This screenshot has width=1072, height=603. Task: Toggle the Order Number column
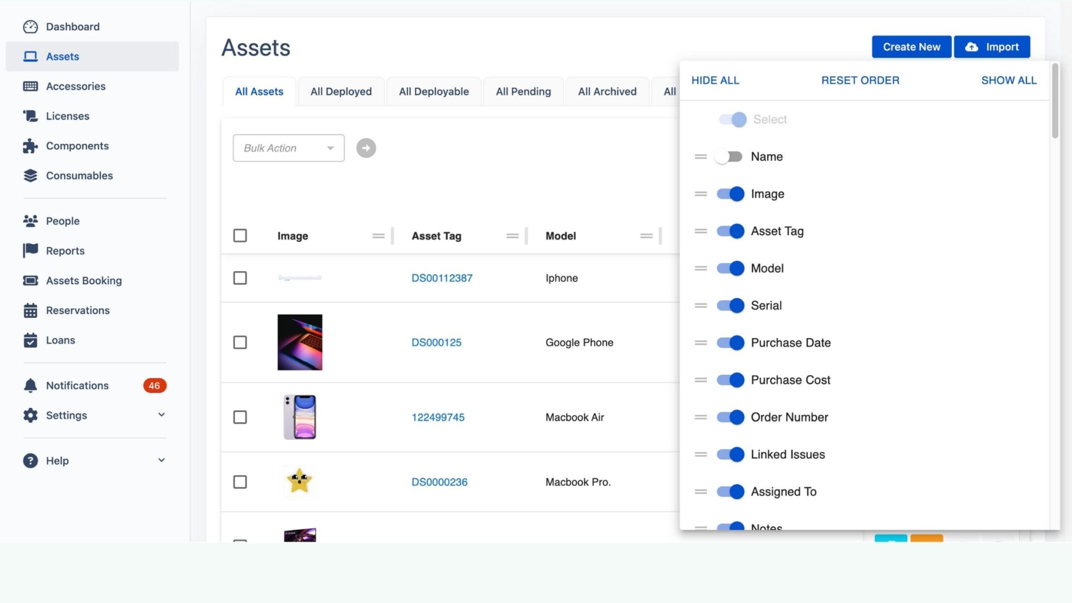tap(730, 418)
